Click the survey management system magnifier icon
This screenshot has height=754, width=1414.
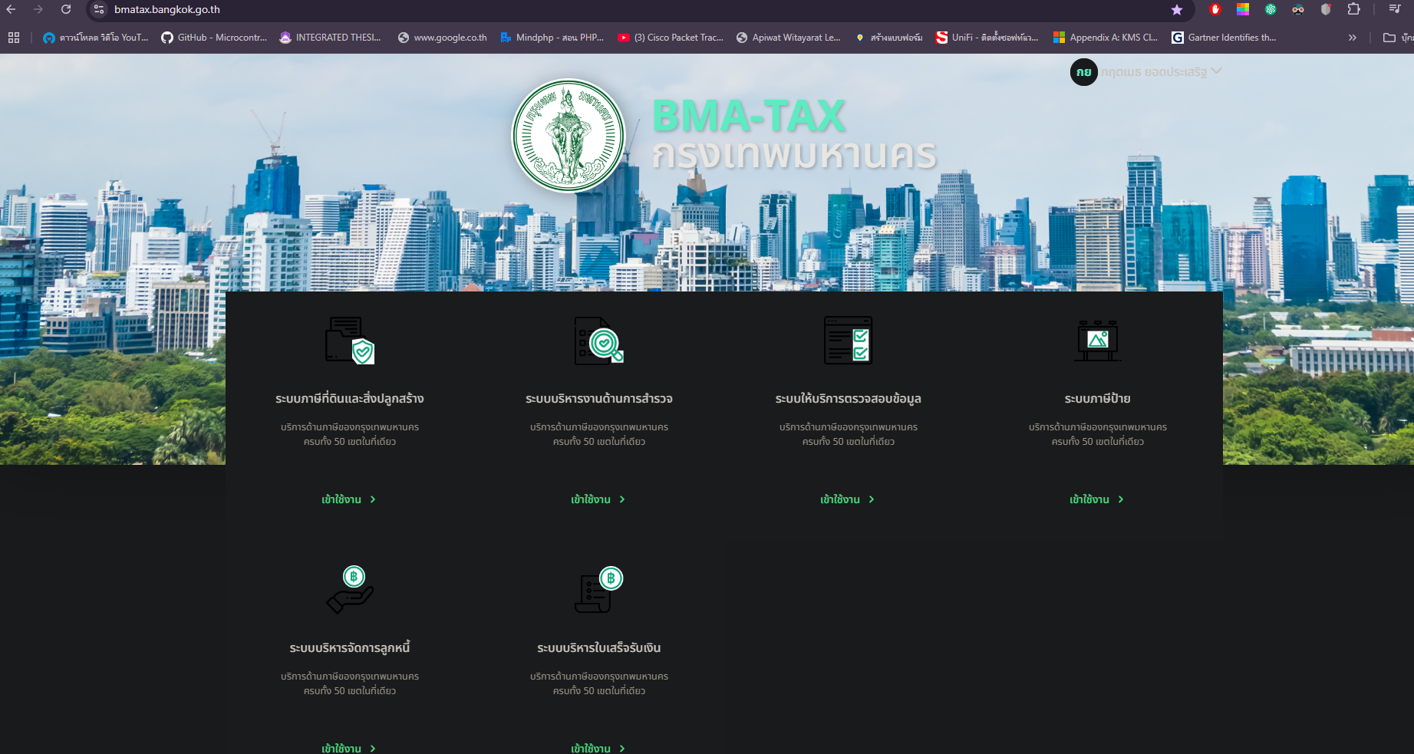[x=599, y=341]
